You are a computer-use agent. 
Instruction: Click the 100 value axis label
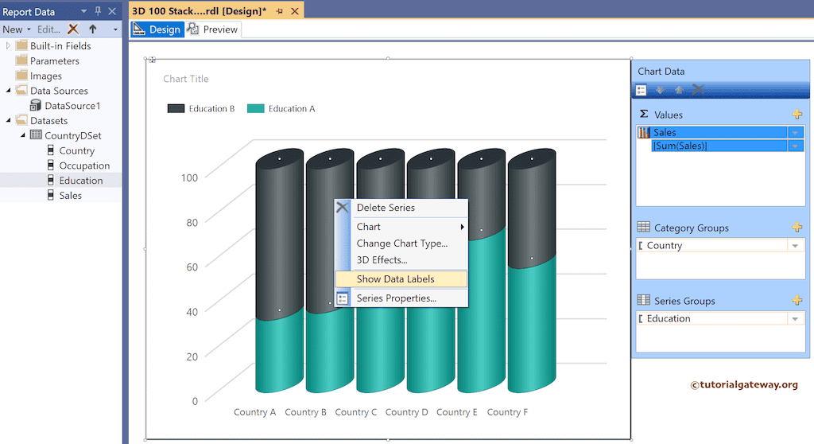pyautogui.click(x=189, y=177)
